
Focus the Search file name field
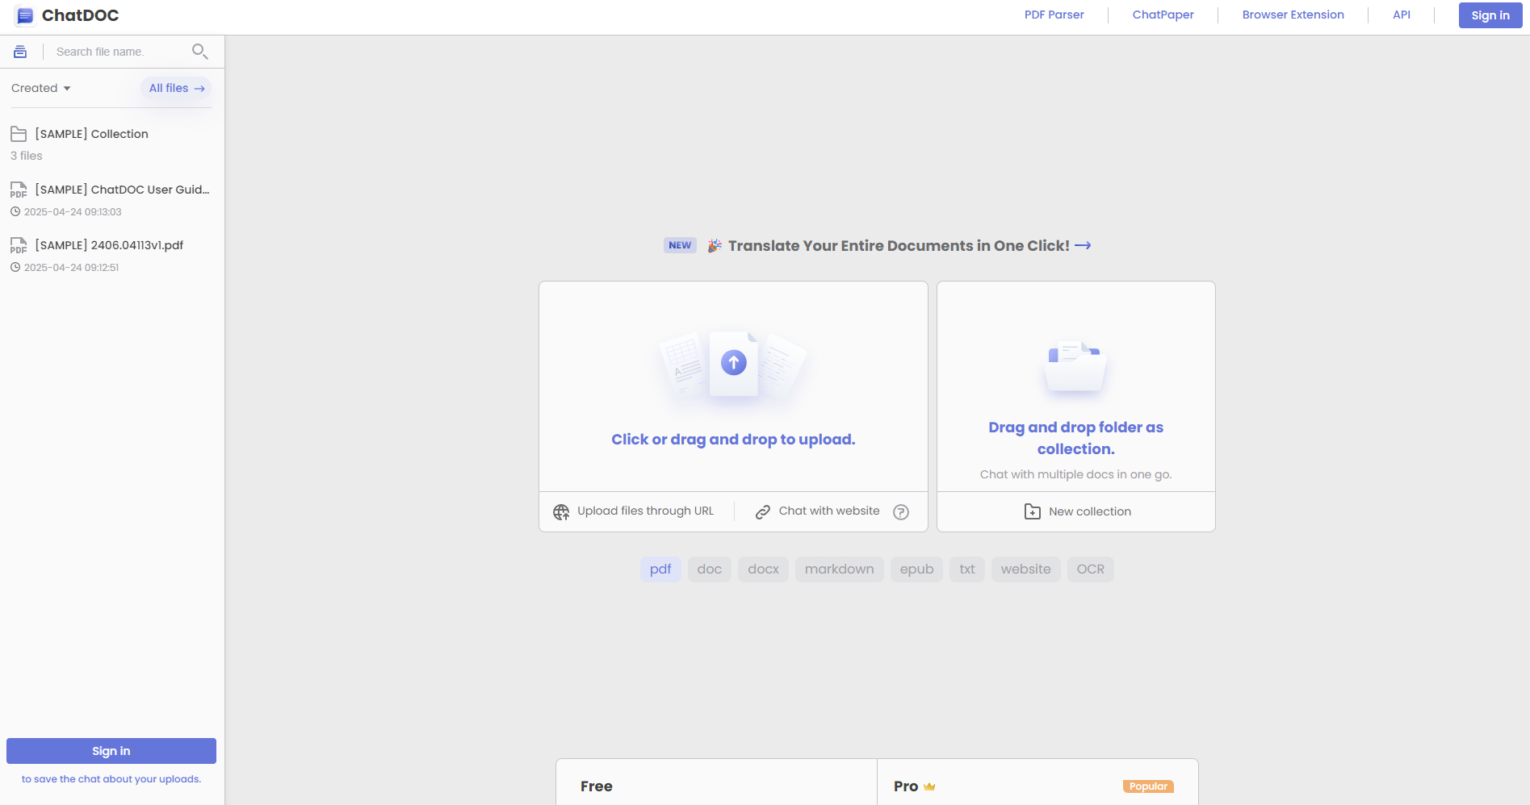click(117, 52)
